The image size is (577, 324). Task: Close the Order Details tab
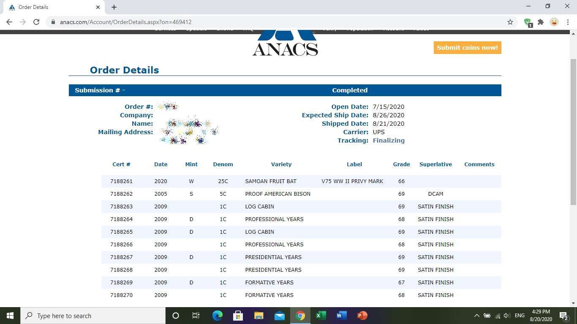tap(98, 7)
